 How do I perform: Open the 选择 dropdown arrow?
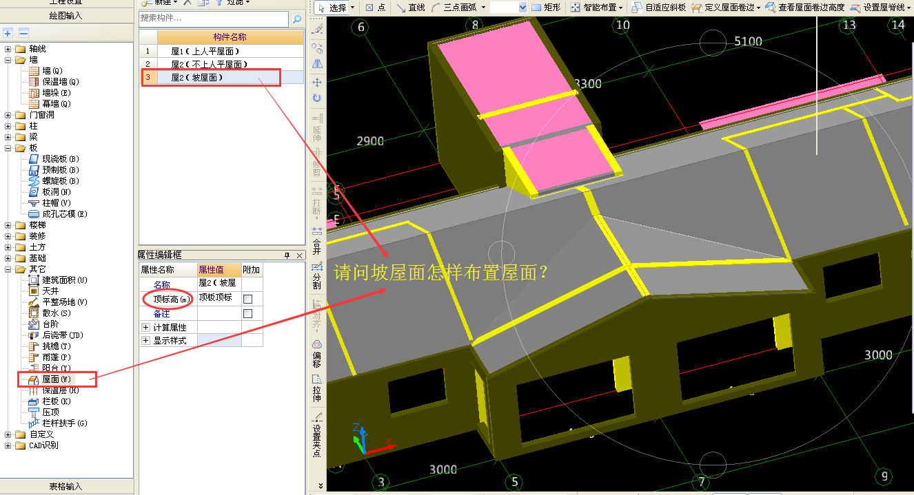click(353, 8)
